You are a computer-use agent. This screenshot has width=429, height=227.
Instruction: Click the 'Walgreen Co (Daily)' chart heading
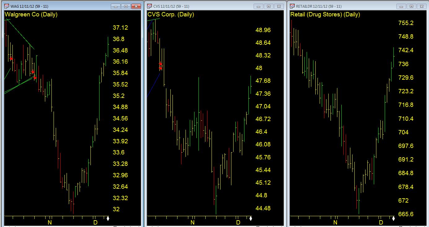pyautogui.click(x=31, y=14)
